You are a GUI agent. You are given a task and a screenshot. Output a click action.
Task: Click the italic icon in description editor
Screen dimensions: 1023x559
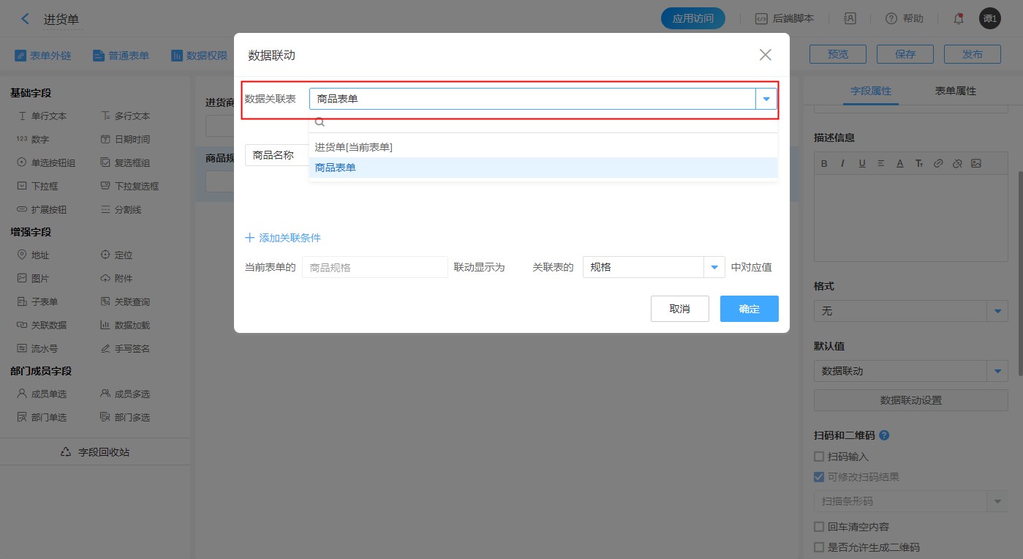click(843, 163)
